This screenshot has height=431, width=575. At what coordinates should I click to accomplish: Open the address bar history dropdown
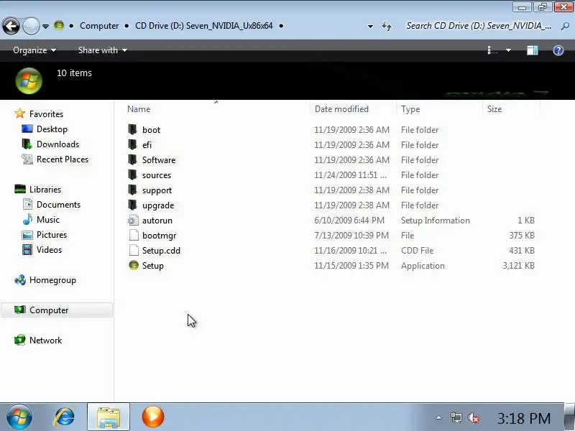(370, 27)
